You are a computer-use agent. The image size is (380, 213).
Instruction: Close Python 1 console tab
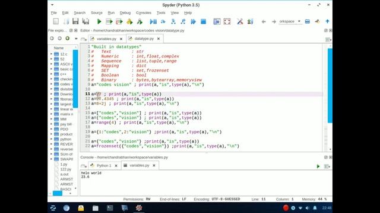[116, 166]
